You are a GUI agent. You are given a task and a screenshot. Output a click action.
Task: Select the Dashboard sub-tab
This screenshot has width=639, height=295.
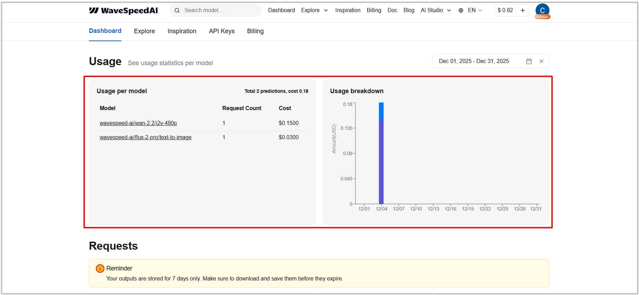tap(105, 31)
